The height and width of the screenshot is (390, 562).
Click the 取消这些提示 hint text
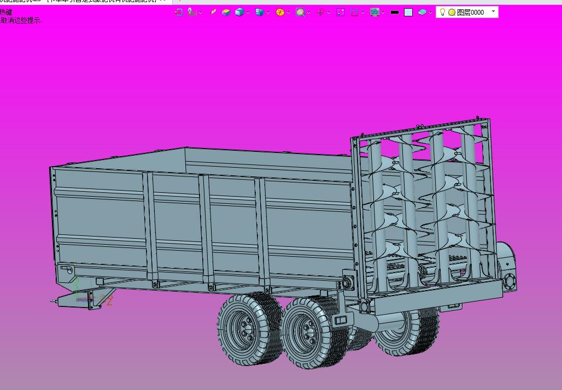[x=20, y=20]
